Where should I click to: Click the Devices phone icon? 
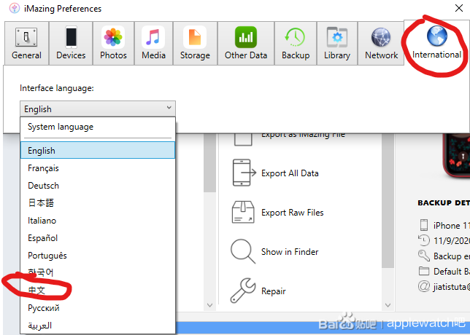71,37
